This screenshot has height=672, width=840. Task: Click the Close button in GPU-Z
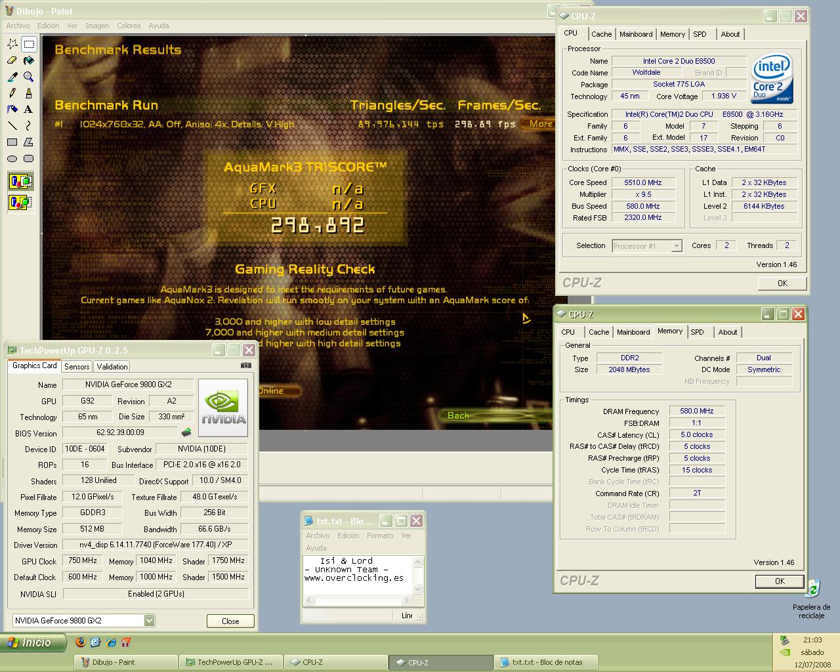pyautogui.click(x=230, y=621)
